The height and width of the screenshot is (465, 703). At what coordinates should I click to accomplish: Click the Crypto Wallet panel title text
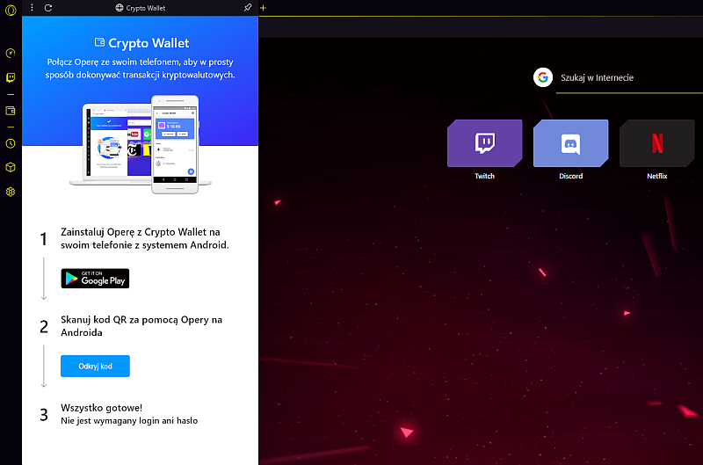click(x=146, y=8)
